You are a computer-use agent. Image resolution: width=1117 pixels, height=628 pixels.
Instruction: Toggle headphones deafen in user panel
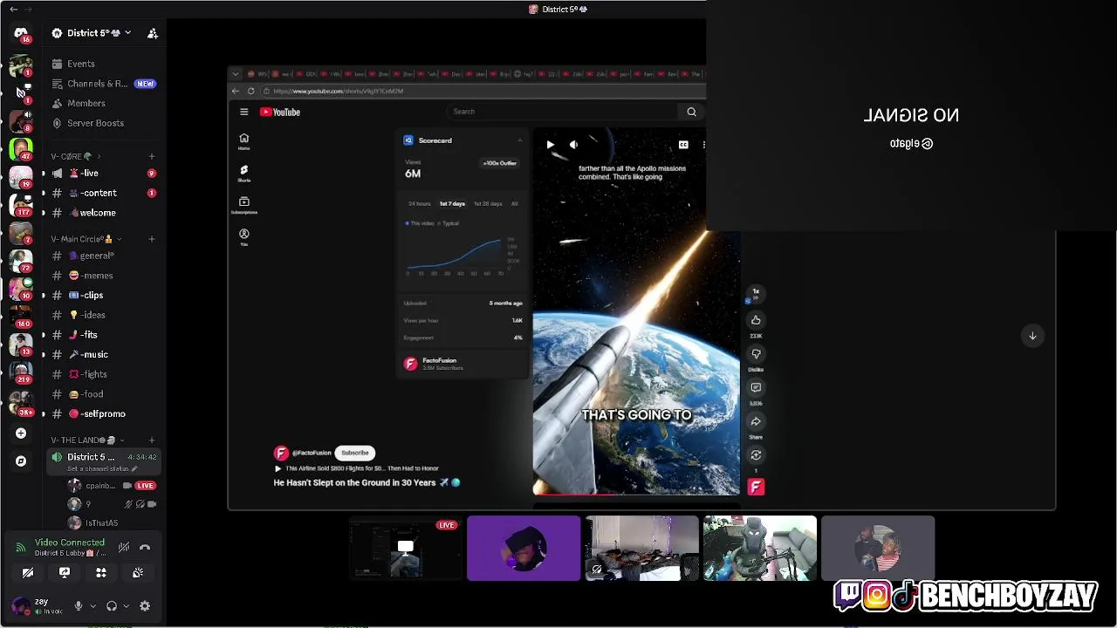[112, 606]
